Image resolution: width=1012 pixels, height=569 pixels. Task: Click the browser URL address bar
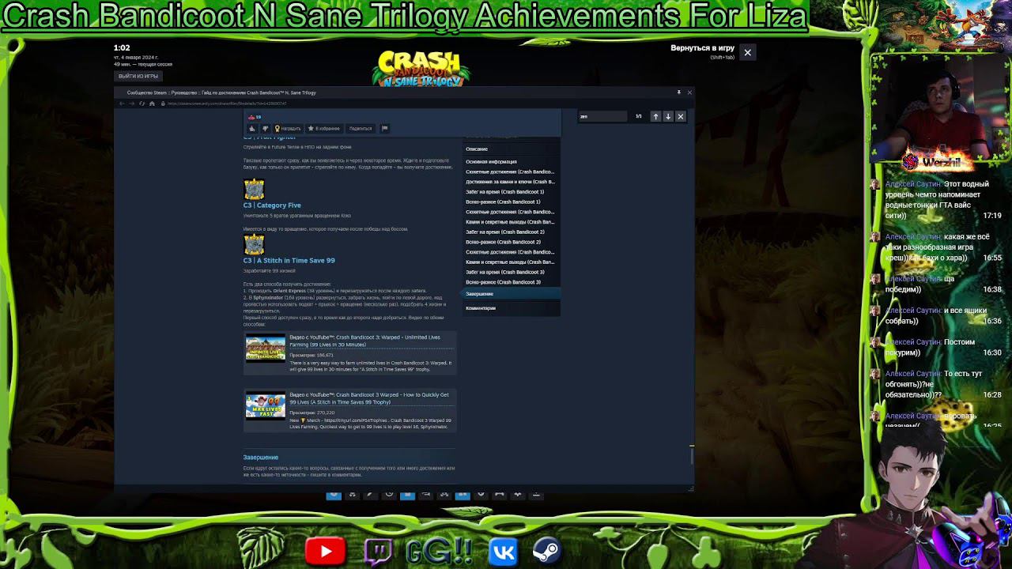click(x=225, y=104)
